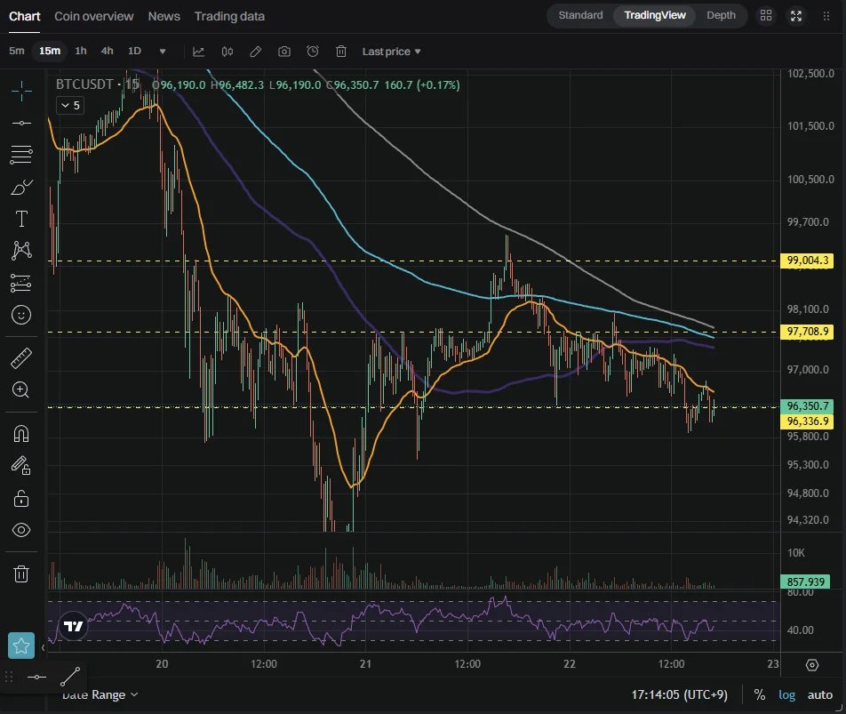Select the floating horizontal line tool
Image resolution: width=846 pixels, height=714 pixels.
tap(36, 677)
